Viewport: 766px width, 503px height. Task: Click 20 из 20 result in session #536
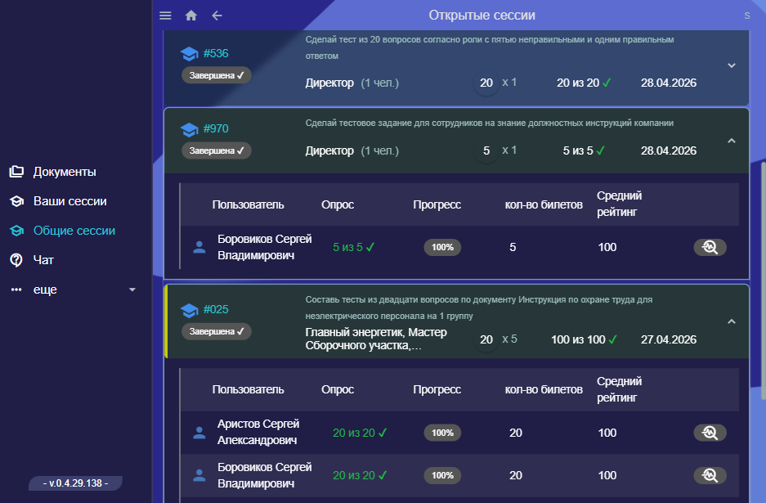(584, 83)
